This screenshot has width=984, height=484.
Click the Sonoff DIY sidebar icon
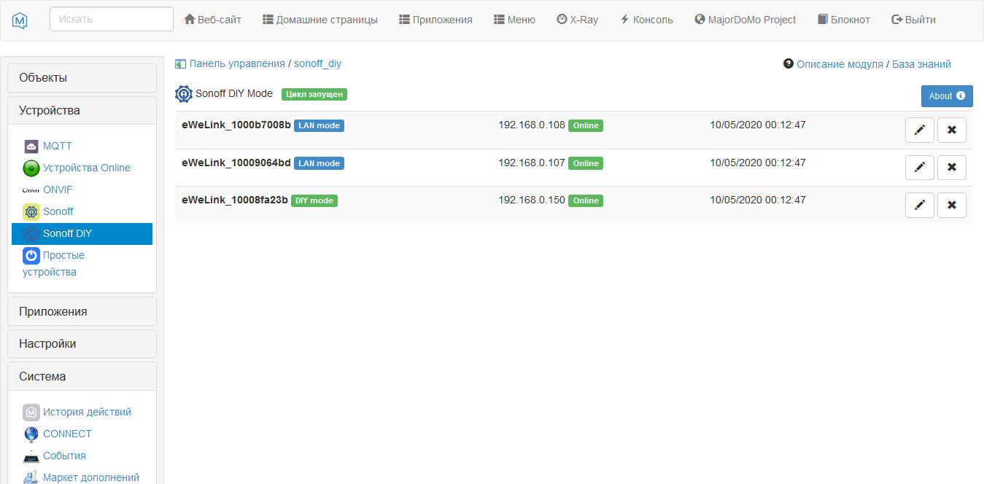(31, 234)
